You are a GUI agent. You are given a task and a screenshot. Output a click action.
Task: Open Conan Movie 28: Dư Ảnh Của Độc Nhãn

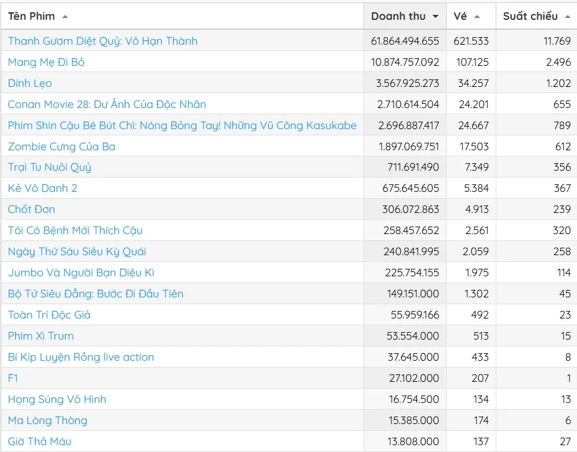coord(107,104)
